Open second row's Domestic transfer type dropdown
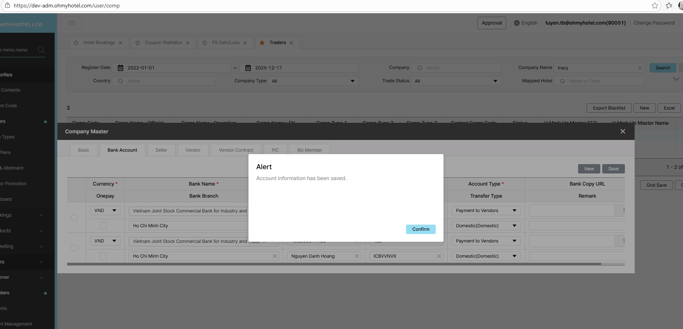 point(486,256)
